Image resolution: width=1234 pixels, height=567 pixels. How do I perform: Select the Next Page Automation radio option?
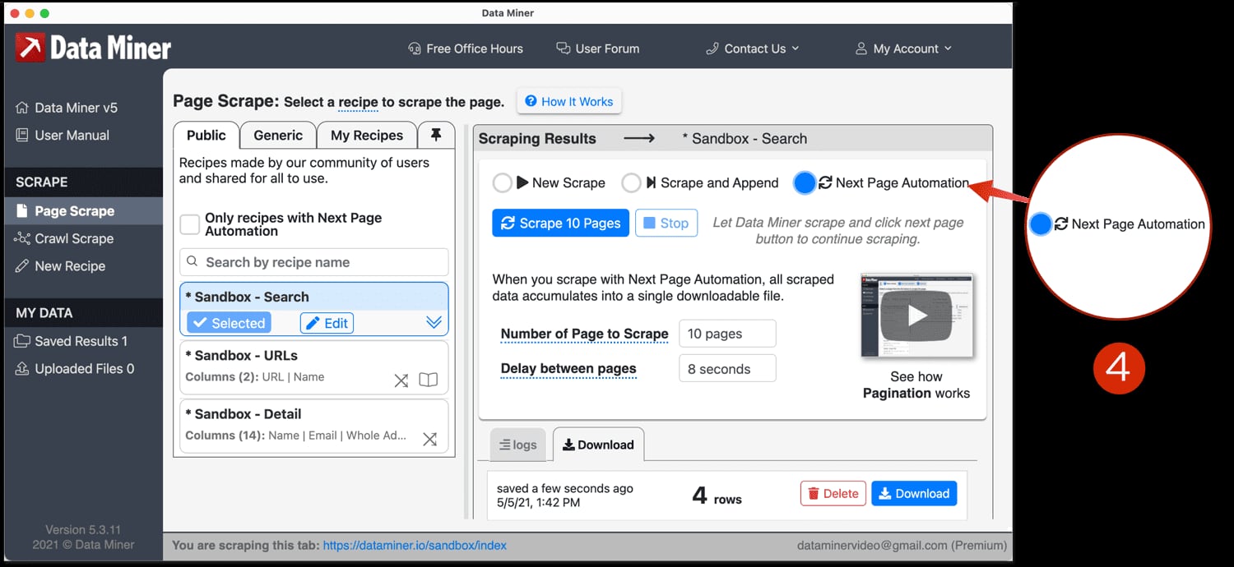tap(805, 182)
